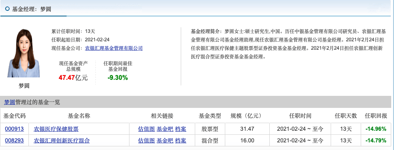This screenshot has width=394, height=150.
Task: Click the 基金经理：梦圆 section heading
Action: (x=32, y=9)
